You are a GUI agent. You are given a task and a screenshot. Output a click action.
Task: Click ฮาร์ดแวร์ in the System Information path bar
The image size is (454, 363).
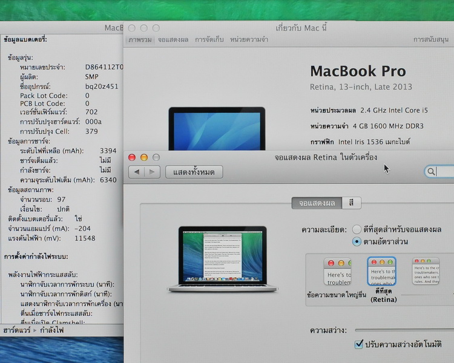point(17,330)
